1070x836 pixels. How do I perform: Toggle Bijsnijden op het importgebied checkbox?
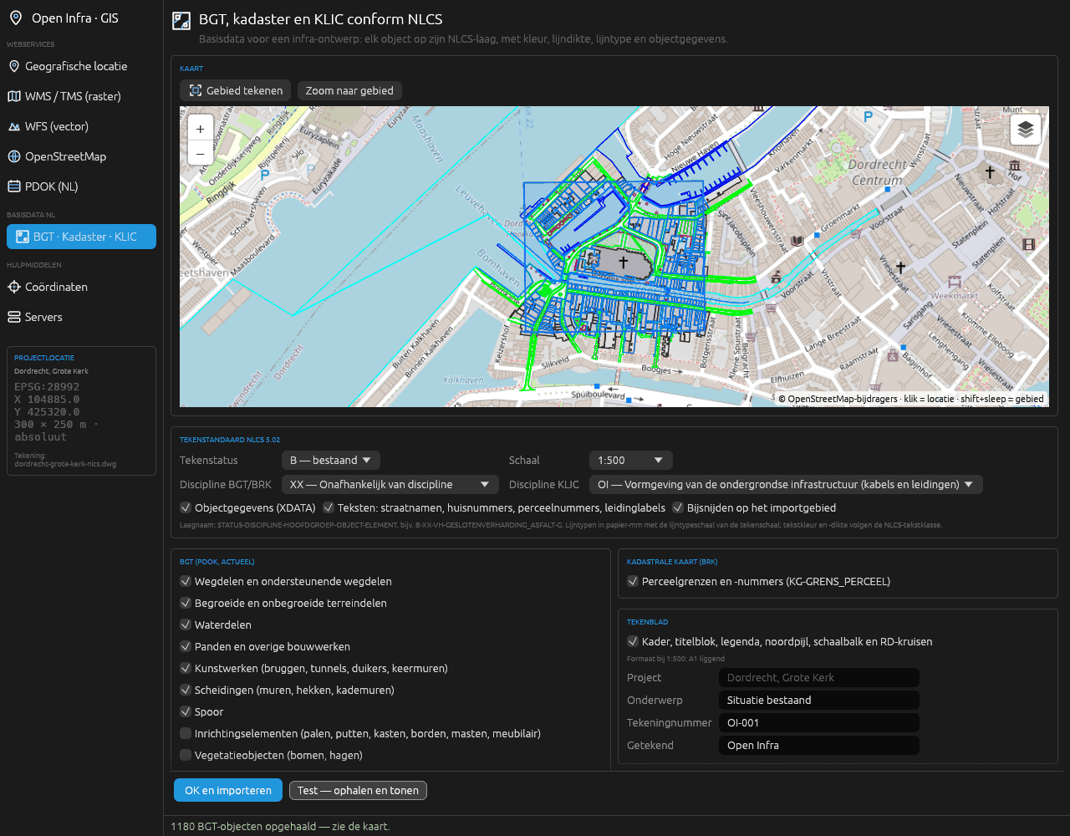coord(678,507)
